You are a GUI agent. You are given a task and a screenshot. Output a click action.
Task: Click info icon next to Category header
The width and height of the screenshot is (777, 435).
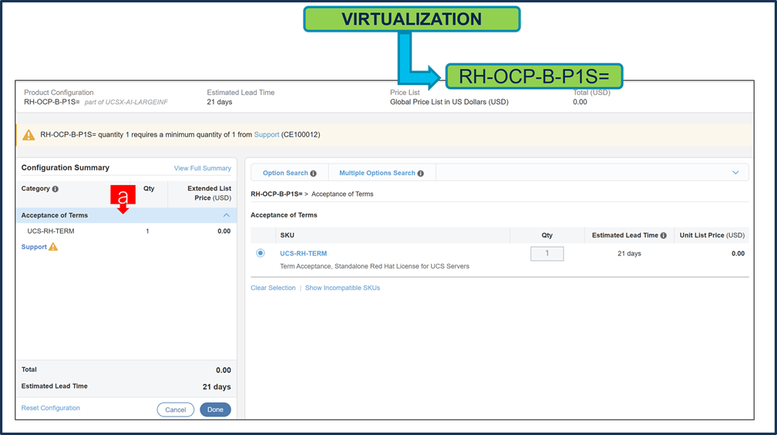[x=55, y=189]
